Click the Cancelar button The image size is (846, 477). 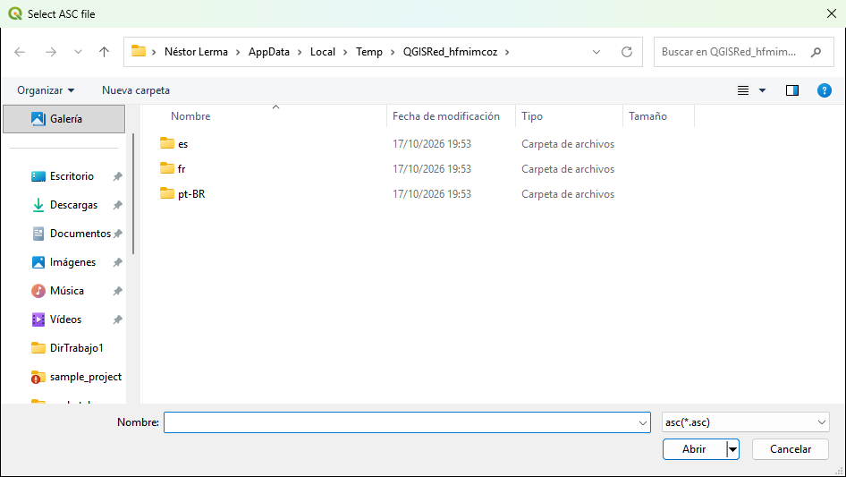coord(791,449)
